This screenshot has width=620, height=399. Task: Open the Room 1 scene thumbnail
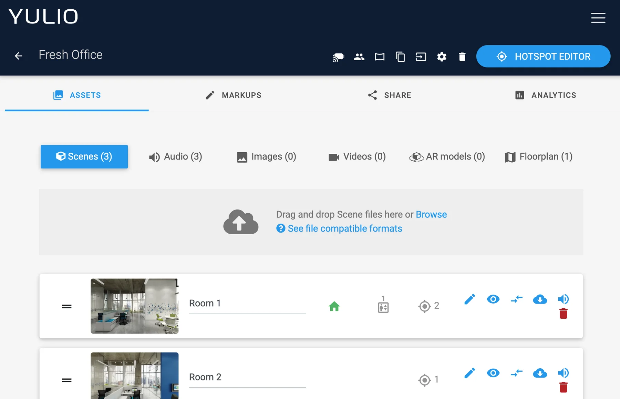click(135, 306)
